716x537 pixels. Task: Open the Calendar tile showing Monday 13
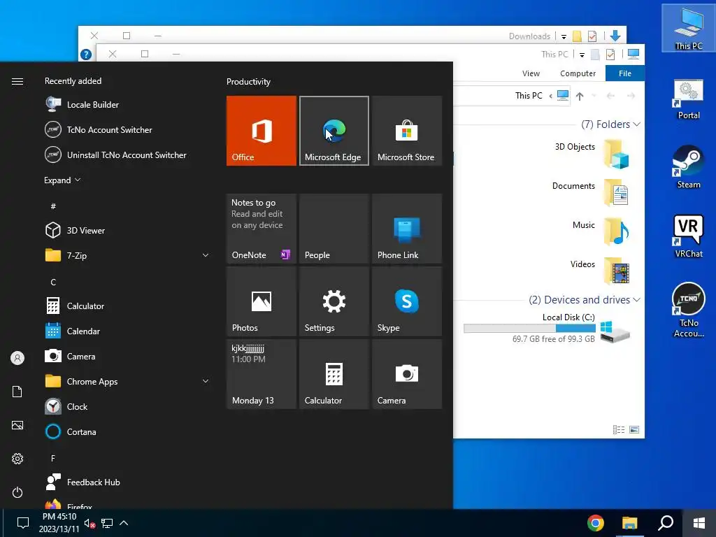262,374
